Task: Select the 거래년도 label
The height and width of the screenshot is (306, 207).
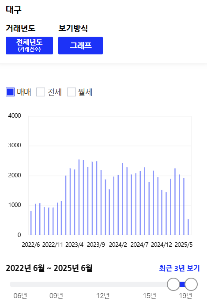Action: (x=20, y=28)
